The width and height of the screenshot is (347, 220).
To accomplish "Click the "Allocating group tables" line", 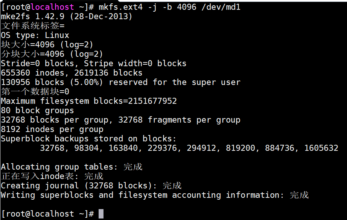I will click(x=72, y=167).
